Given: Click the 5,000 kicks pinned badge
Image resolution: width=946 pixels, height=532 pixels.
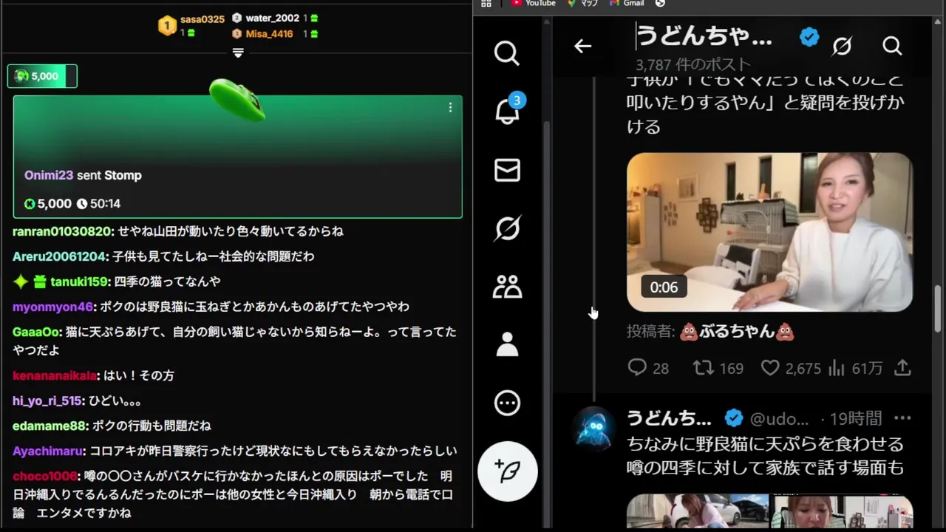Looking at the screenshot, I should pyautogui.click(x=42, y=76).
